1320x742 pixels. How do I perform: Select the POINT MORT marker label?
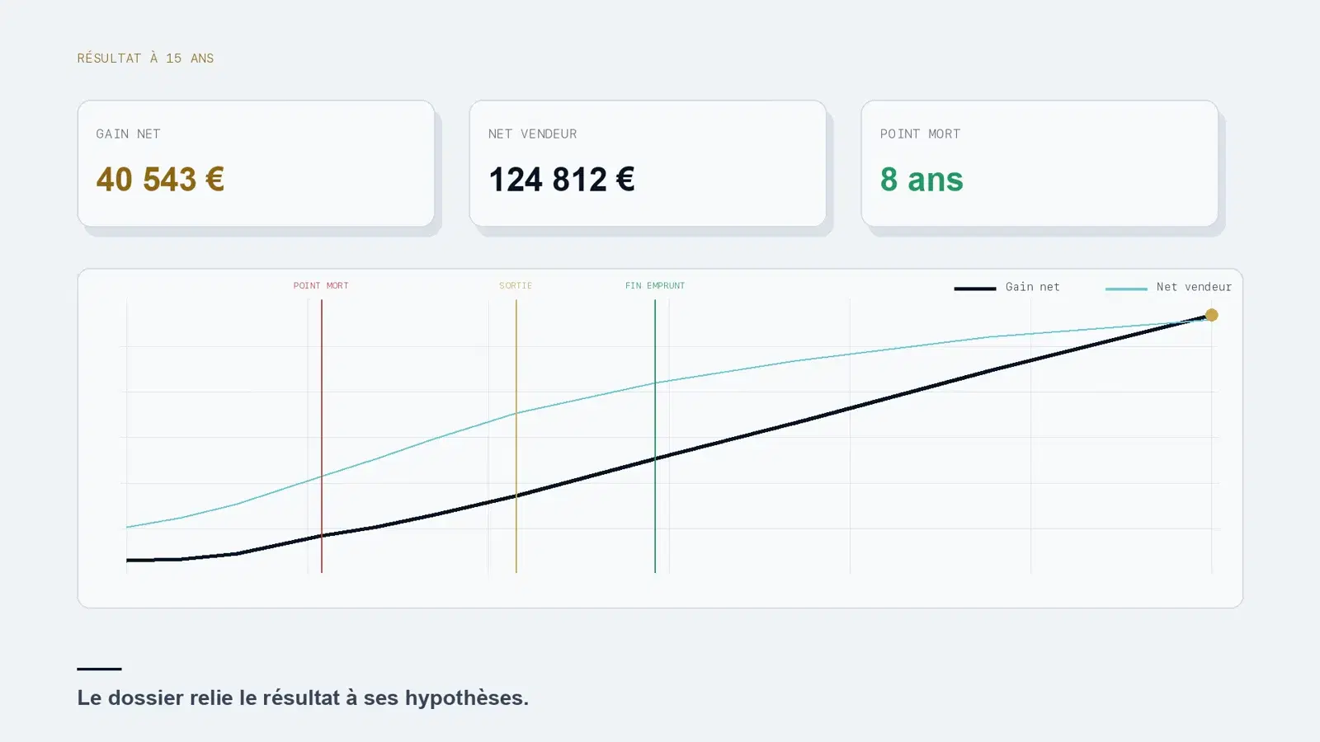click(321, 285)
